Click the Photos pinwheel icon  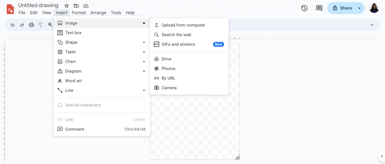(156, 69)
